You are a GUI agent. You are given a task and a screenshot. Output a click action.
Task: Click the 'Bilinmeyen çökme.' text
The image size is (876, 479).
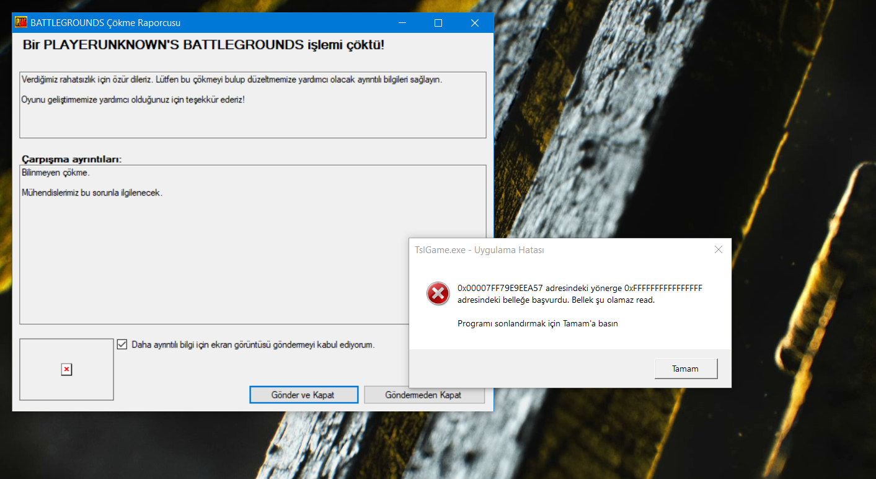tap(56, 172)
